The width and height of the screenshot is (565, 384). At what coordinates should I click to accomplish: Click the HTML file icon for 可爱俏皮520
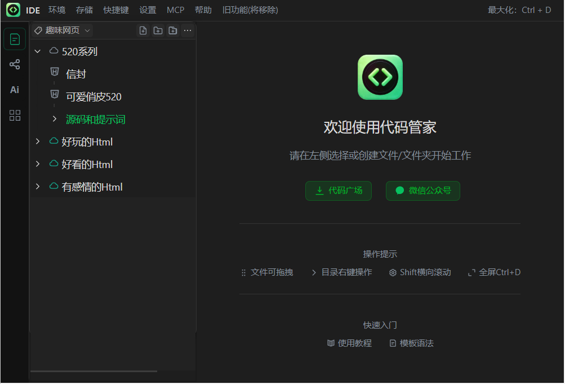[x=55, y=95]
